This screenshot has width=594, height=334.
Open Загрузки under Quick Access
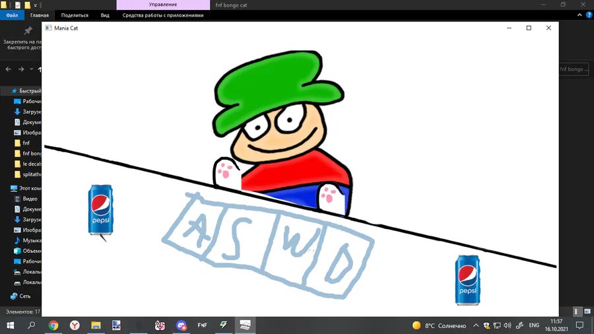click(x=27, y=112)
